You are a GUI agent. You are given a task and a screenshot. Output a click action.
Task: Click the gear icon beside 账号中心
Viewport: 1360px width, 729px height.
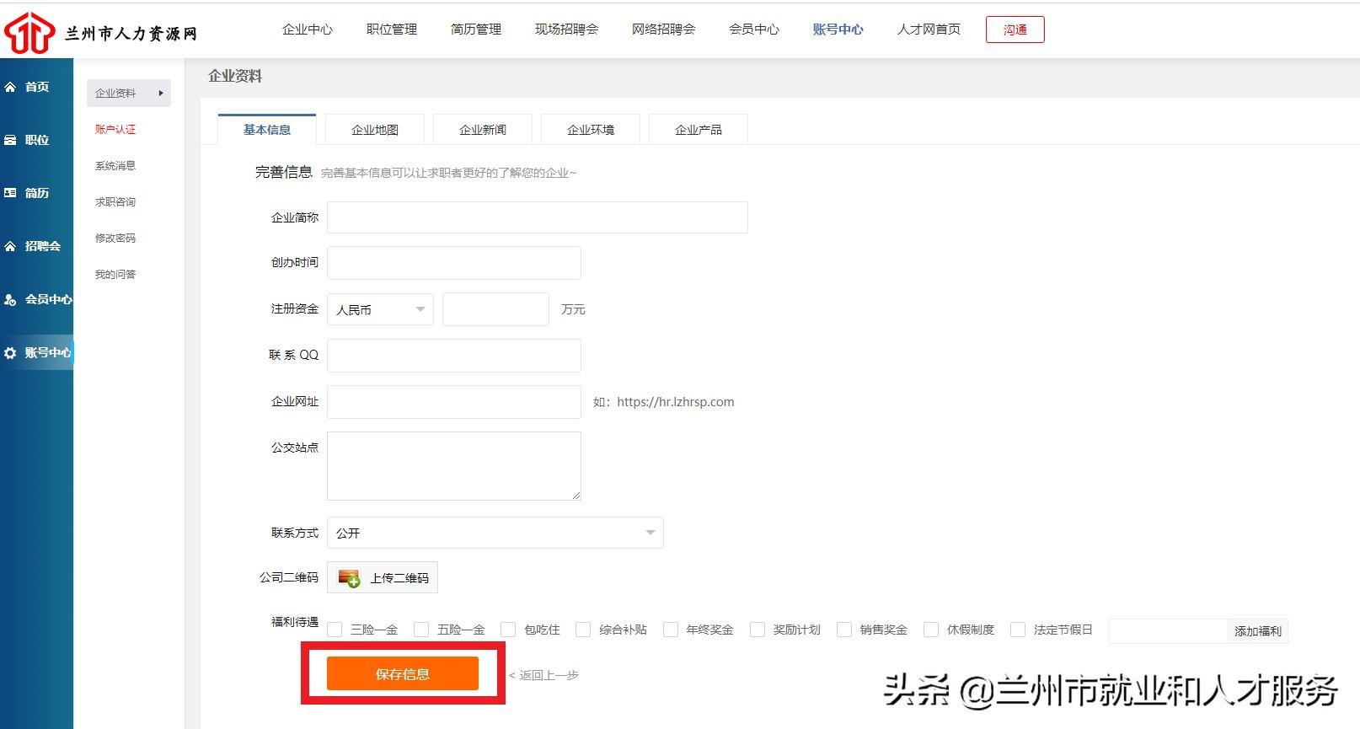tap(10, 353)
